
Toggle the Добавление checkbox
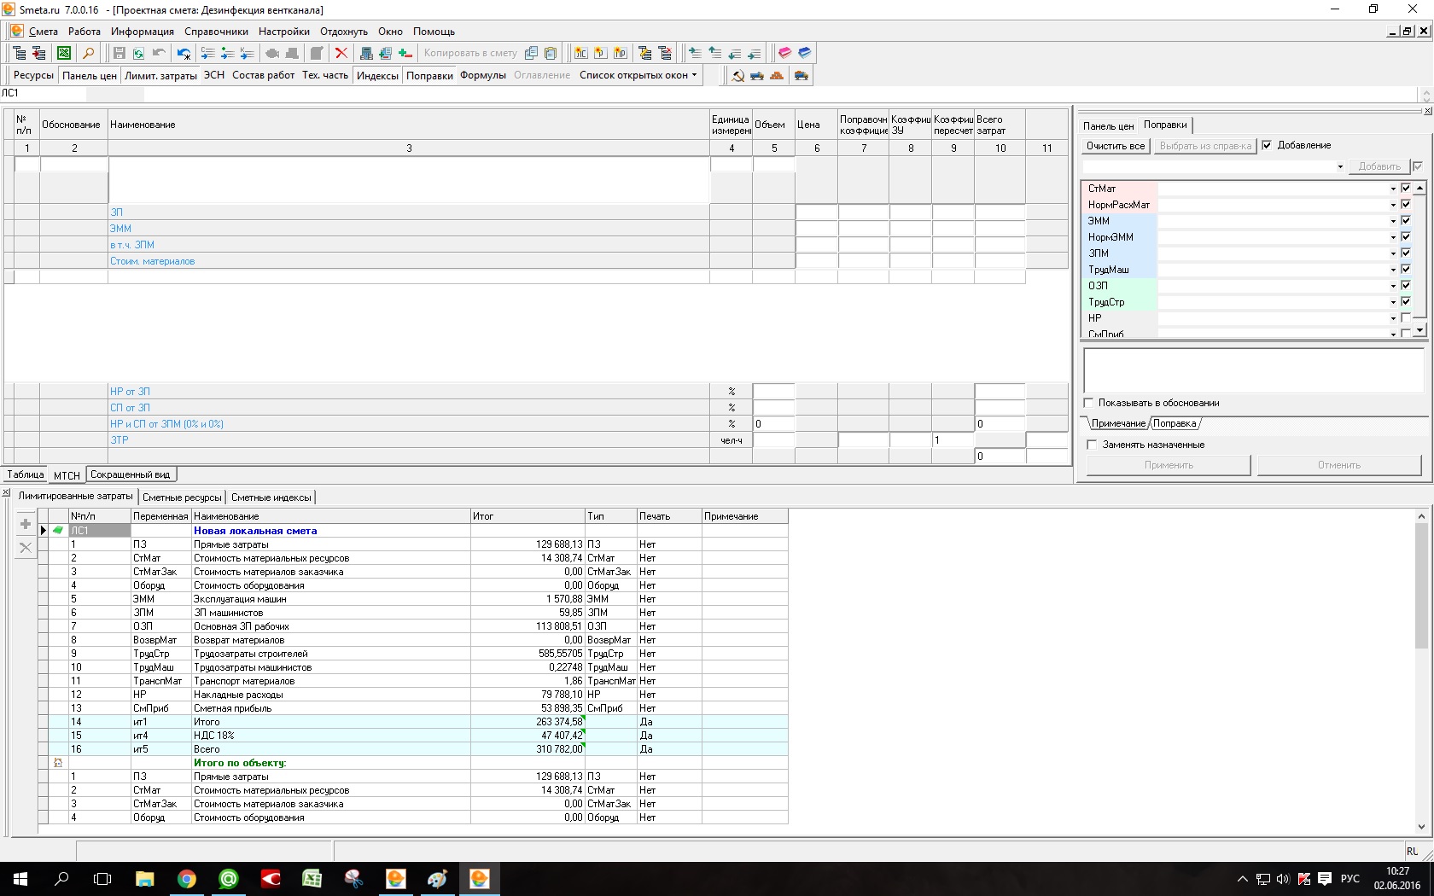1267,145
